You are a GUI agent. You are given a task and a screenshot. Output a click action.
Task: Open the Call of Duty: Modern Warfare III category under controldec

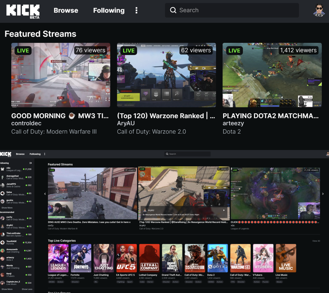(54, 132)
